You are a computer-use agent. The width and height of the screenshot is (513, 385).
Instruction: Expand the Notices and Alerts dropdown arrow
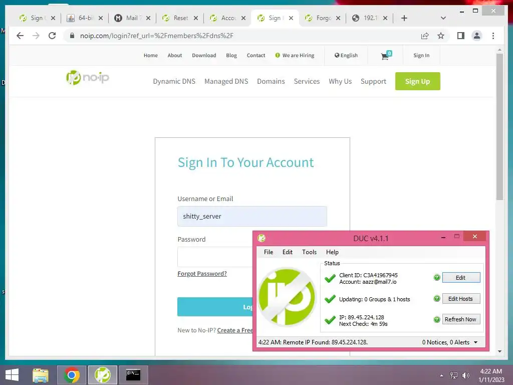click(476, 342)
